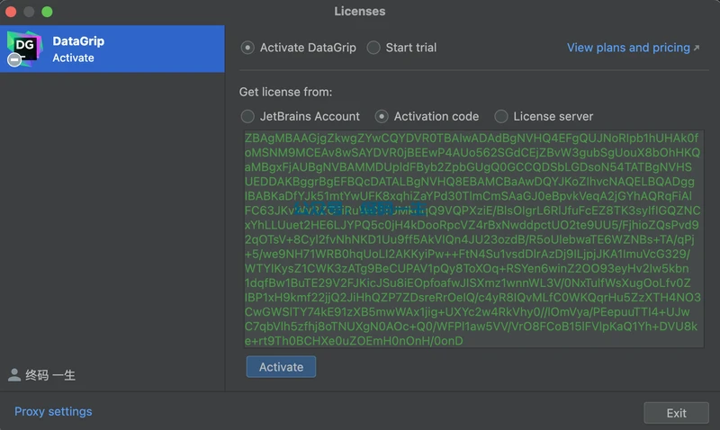Click the external link arrow beside pricing
Screen dimensions: 720x430
(697, 48)
